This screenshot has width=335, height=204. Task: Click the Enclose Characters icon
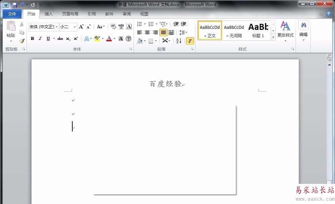[128, 39]
